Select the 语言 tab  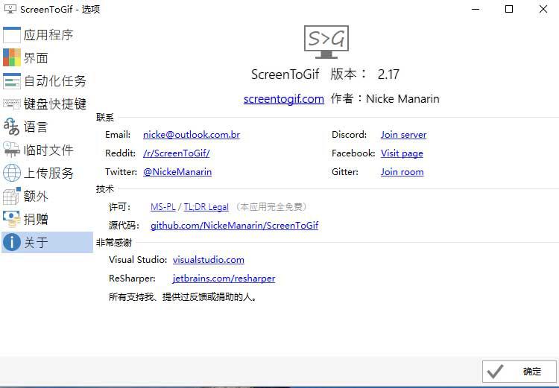[x=47, y=127]
